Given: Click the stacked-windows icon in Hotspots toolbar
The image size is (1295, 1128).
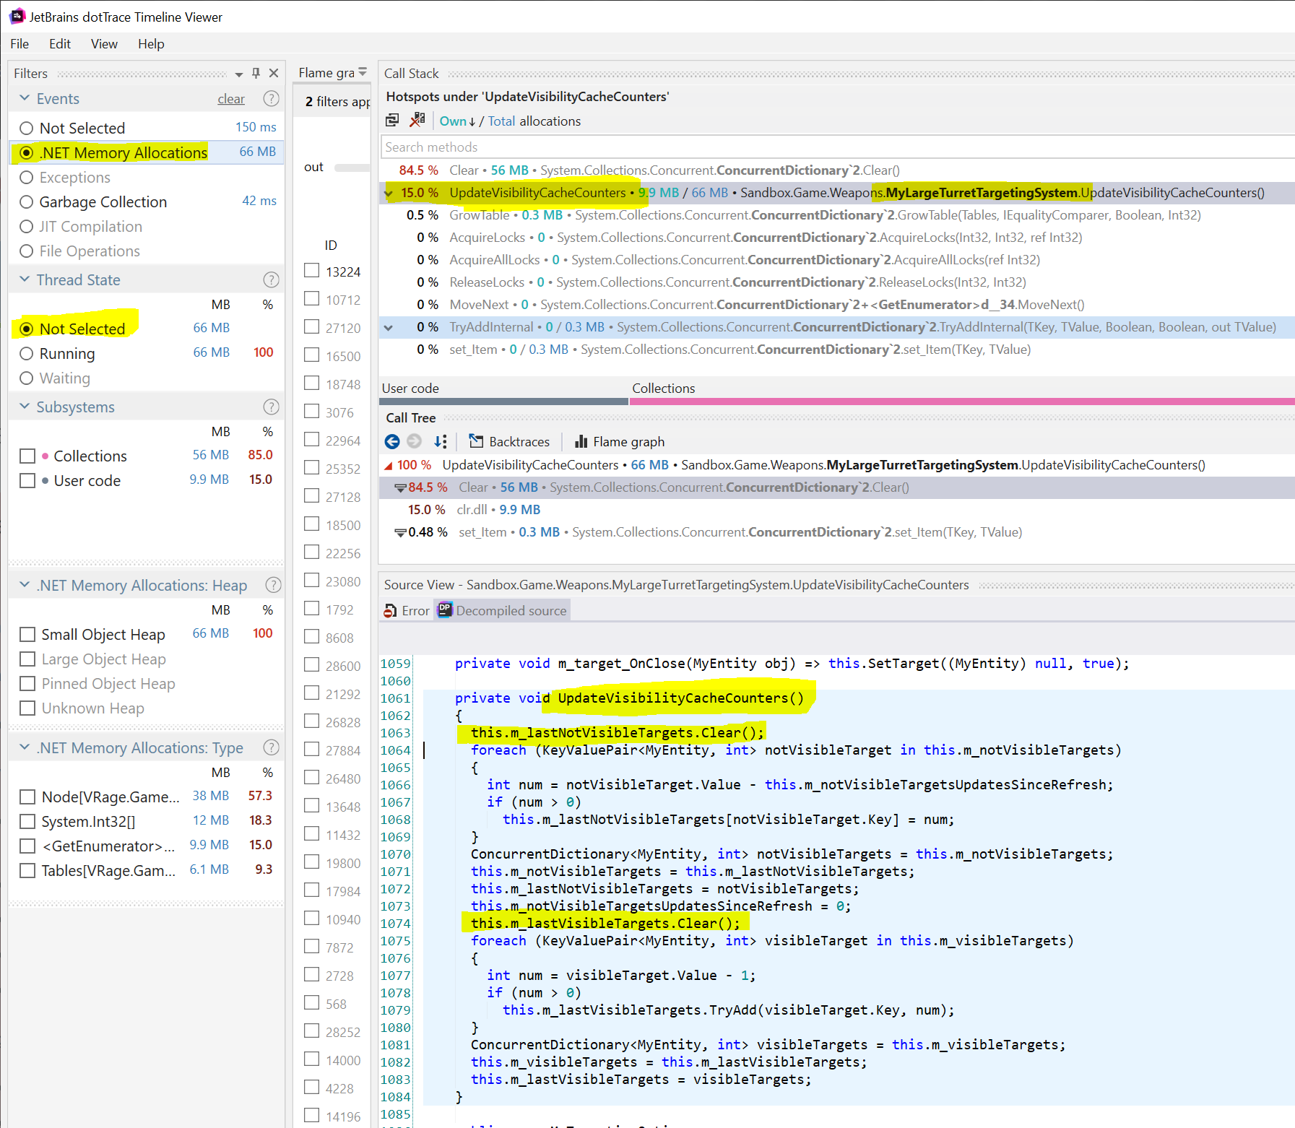Looking at the screenshot, I should pos(392,121).
